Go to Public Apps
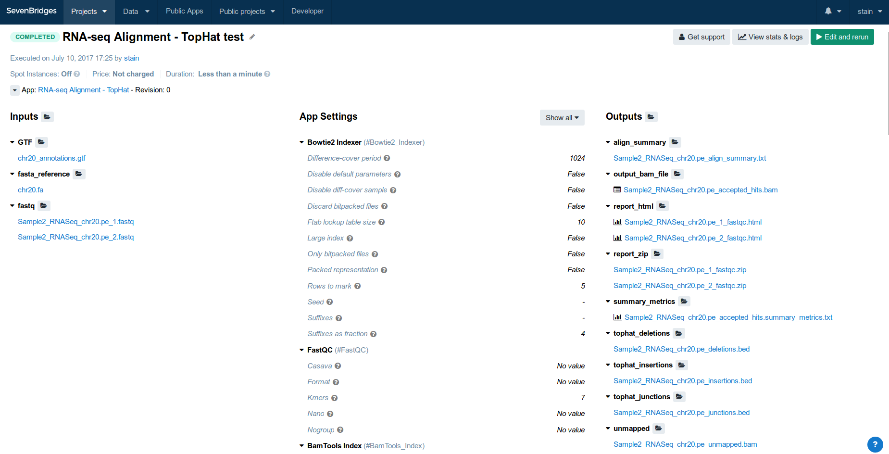Screen dimensions: 889x454 point(185,11)
